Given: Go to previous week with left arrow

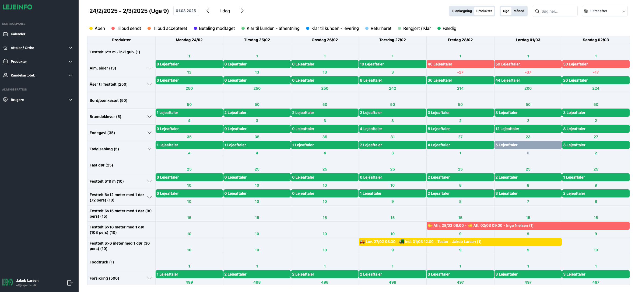Looking at the screenshot, I should (x=208, y=11).
